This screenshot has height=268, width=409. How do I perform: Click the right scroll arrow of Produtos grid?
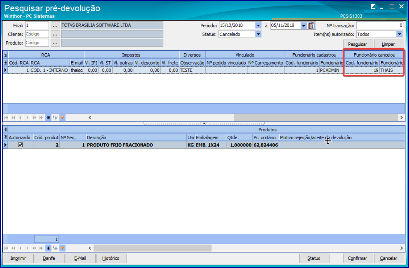(x=401, y=248)
